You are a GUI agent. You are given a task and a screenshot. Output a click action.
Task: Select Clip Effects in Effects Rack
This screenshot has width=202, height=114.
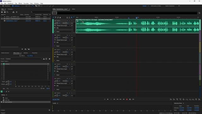[x=22, y=56]
